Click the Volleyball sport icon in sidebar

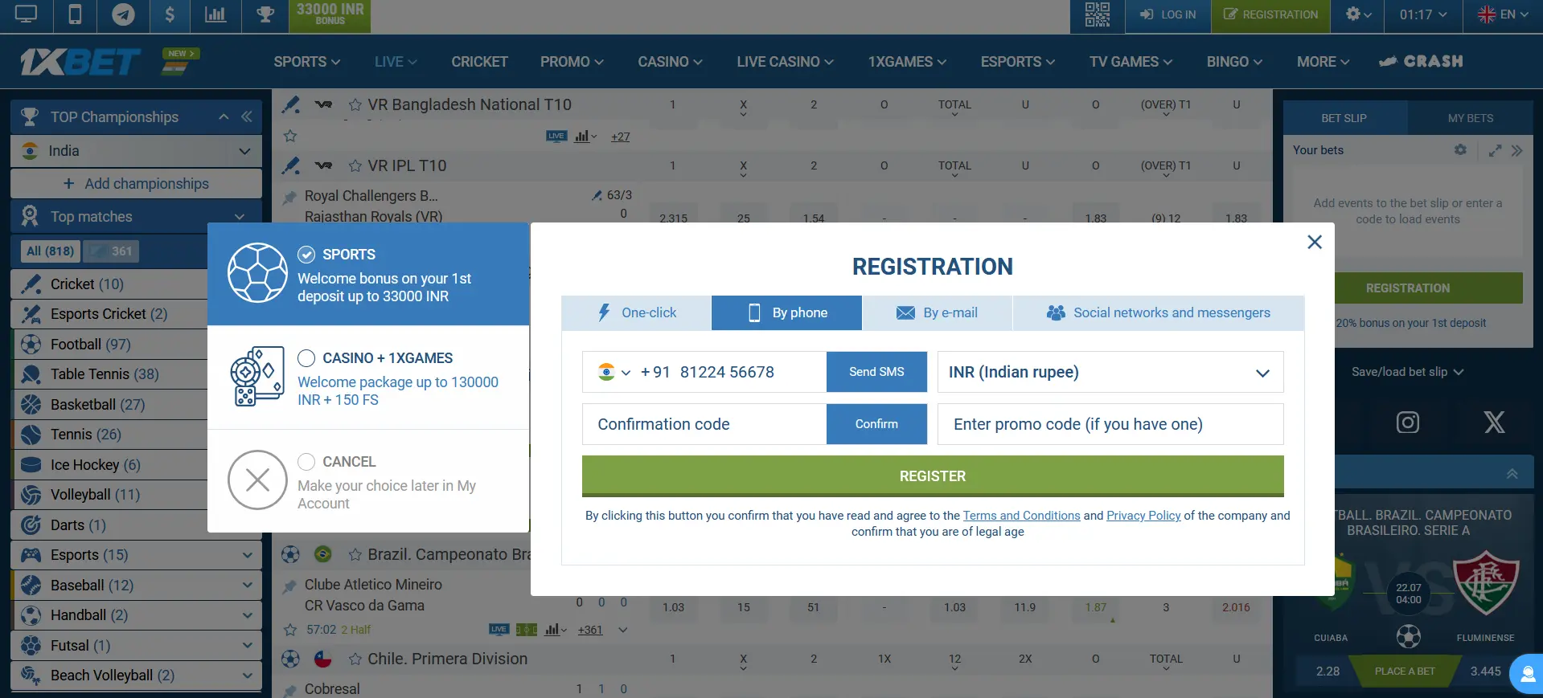point(31,495)
